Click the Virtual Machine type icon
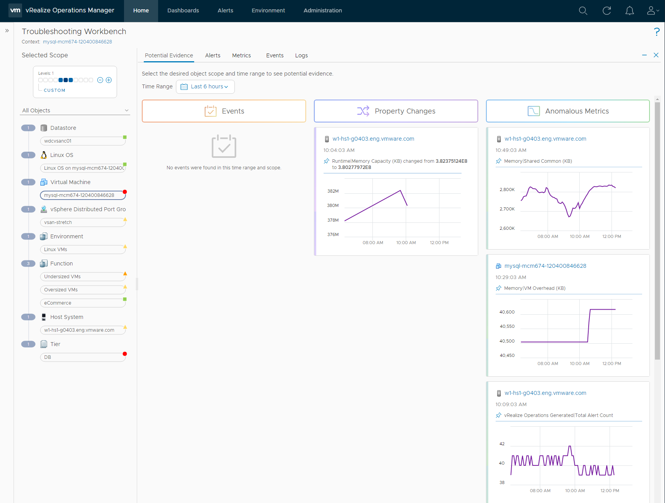The image size is (665, 503). pyautogui.click(x=44, y=182)
